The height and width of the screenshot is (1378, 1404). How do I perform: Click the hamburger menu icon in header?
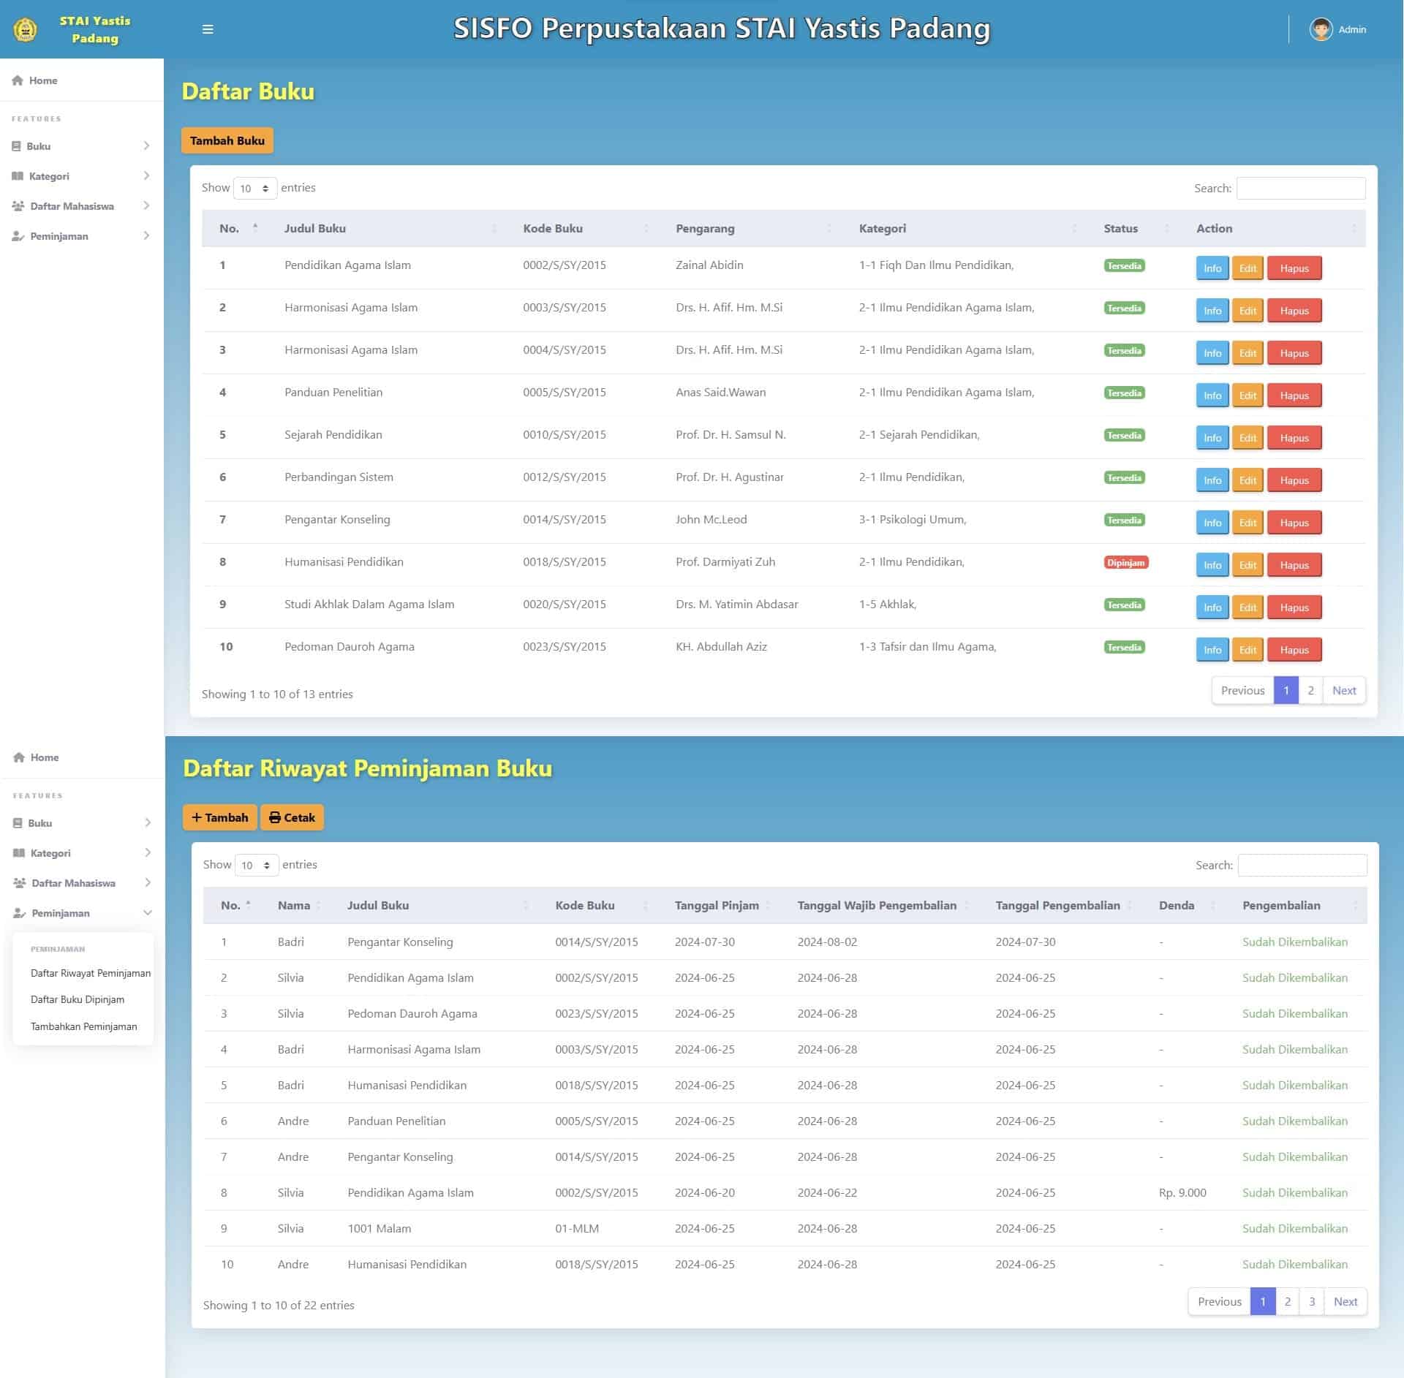click(x=208, y=29)
